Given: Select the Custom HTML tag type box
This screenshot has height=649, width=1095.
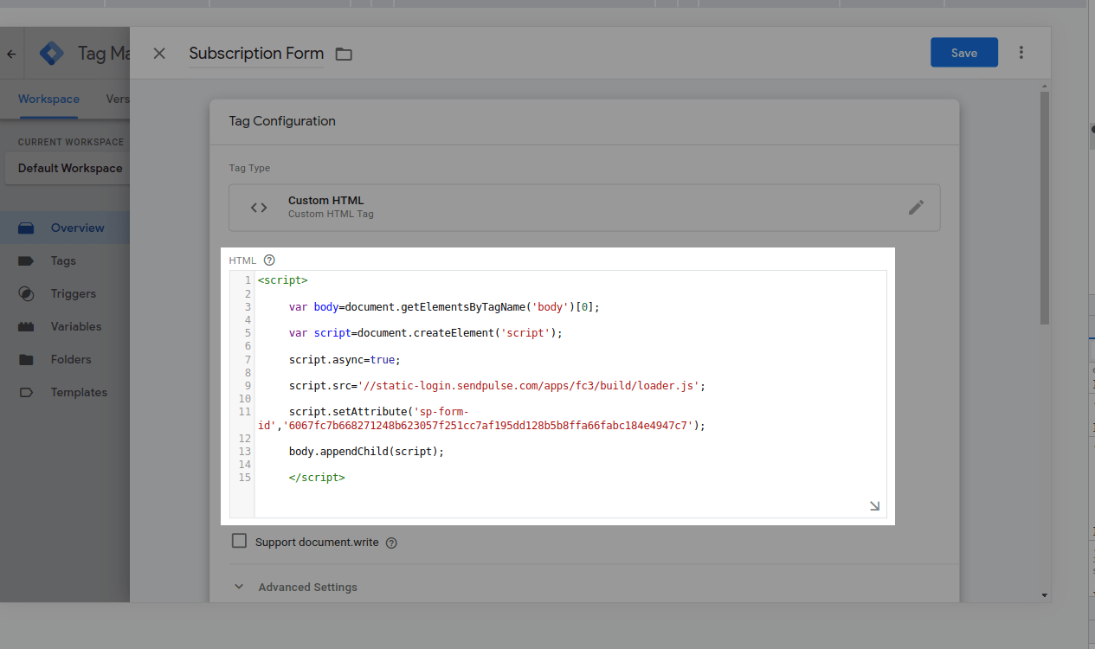Looking at the screenshot, I should tap(584, 207).
